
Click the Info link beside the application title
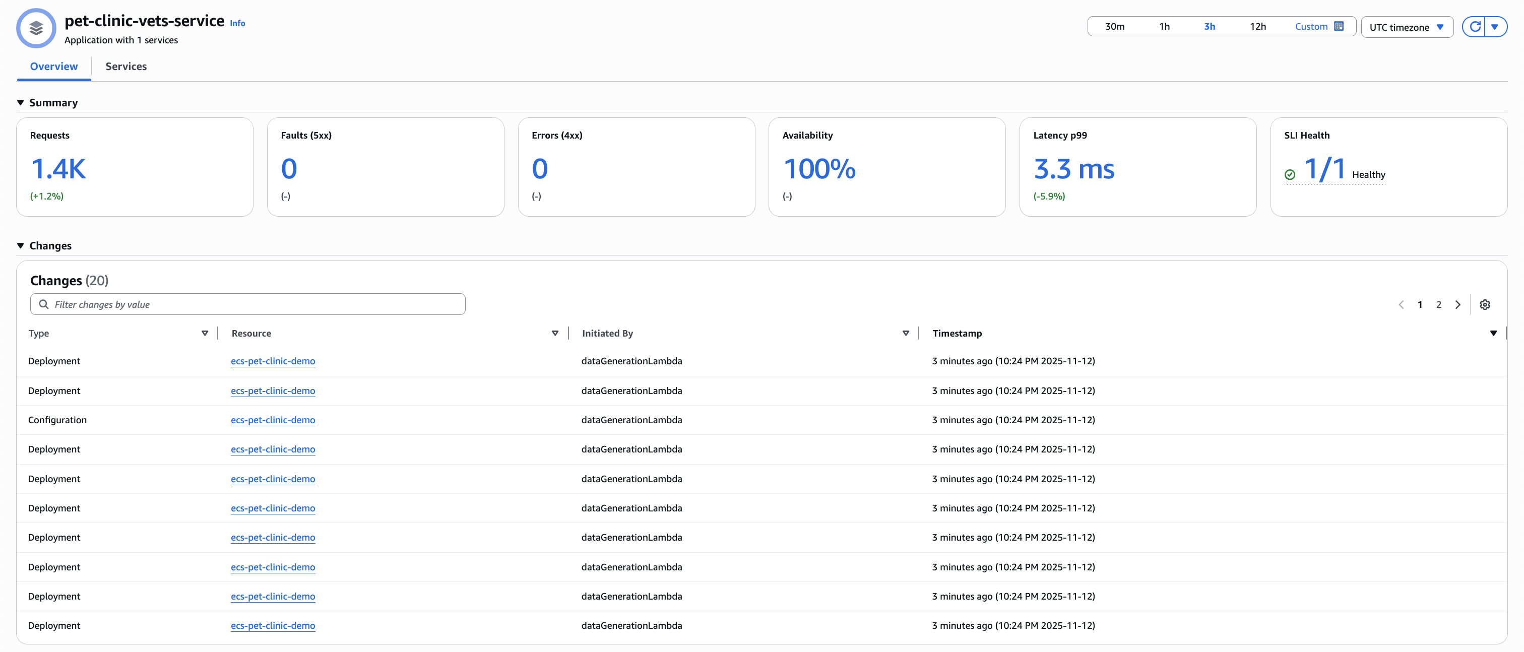coord(237,23)
